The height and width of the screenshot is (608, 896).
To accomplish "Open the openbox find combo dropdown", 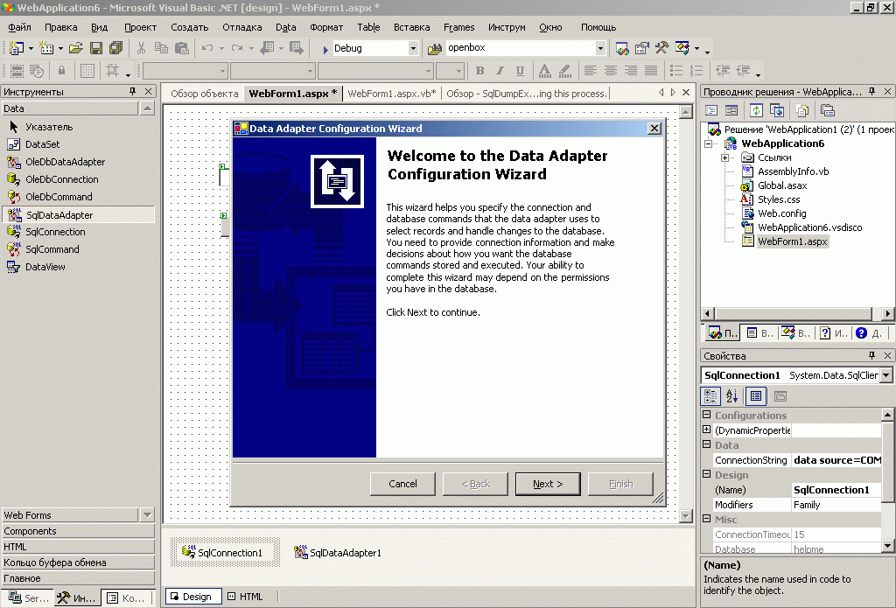I will pos(600,49).
